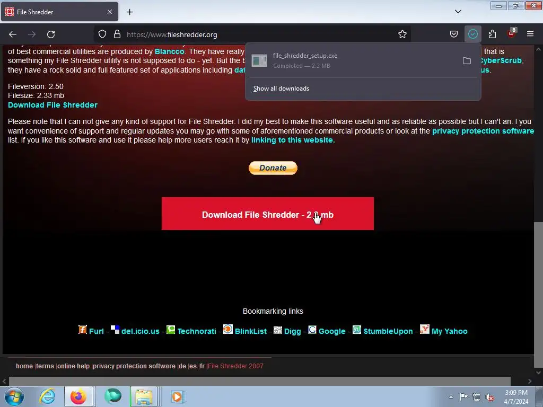The image size is (543, 407).
Task: Open muted volume tray icon
Action: click(489, 397)
